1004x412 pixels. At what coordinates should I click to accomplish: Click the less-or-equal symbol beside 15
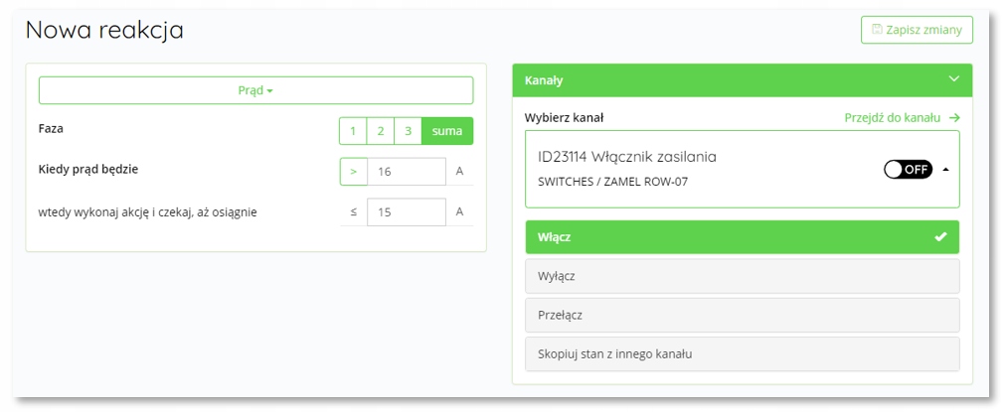pos(353,211)
